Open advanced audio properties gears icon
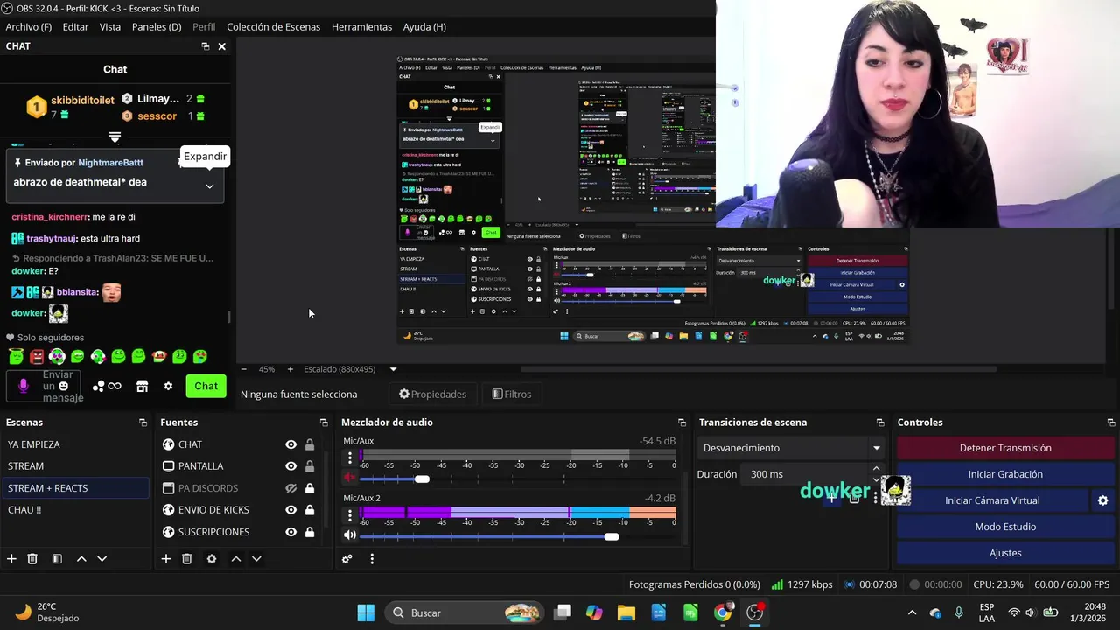 pyautogui.click(x=347, y=559)
